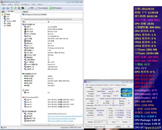Screen dimensions: 162x130
Task: Open the Tools (T) menu in AIDA64
Action: coord(33,5)
